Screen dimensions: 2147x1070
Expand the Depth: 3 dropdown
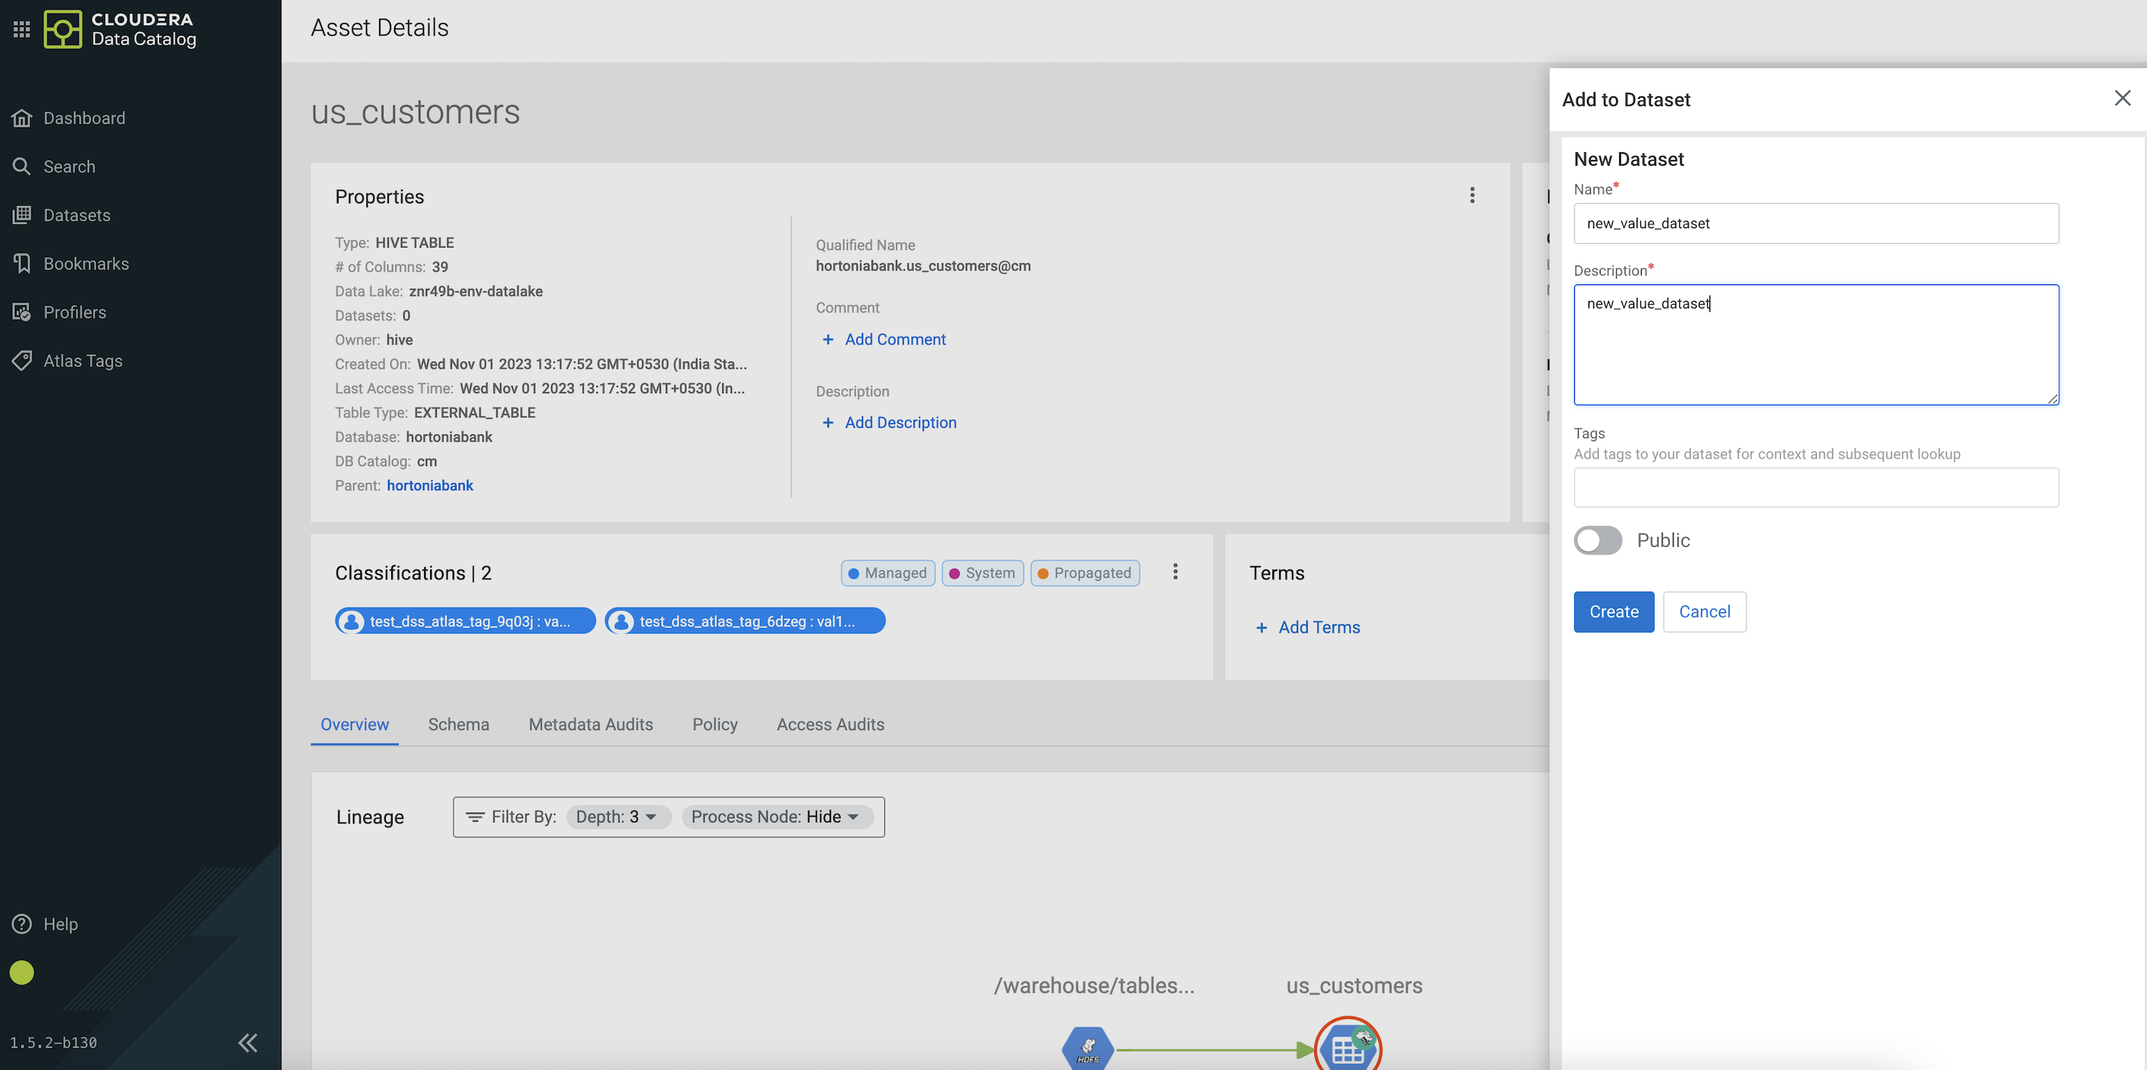point(618,816)
